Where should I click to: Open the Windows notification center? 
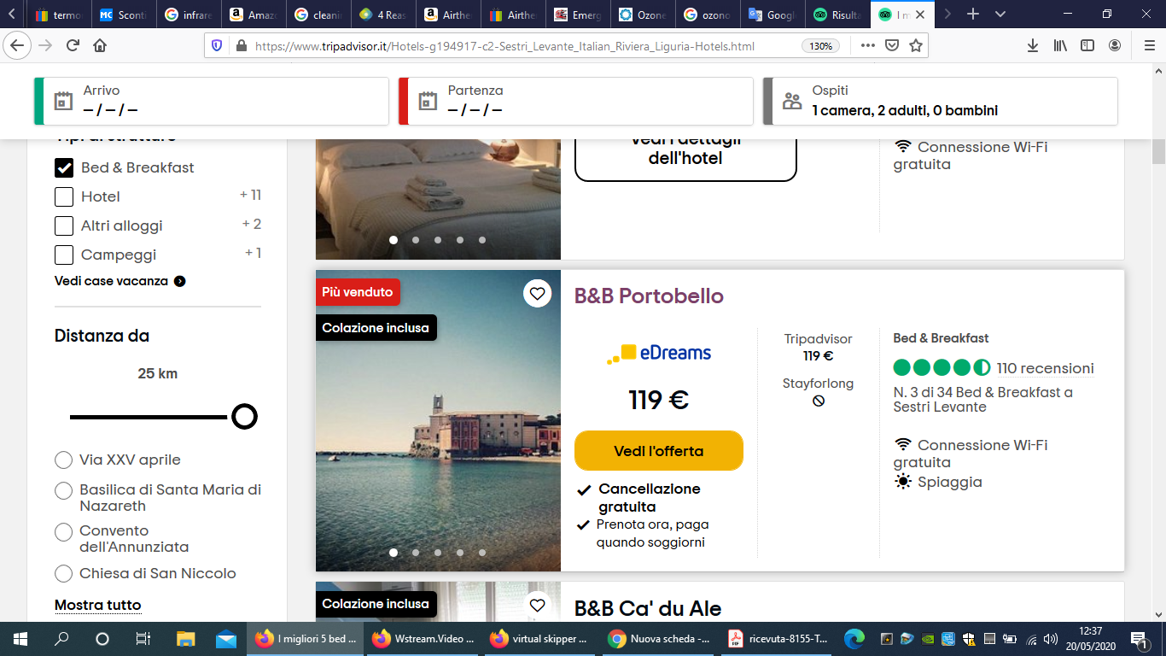(1139, 638)
